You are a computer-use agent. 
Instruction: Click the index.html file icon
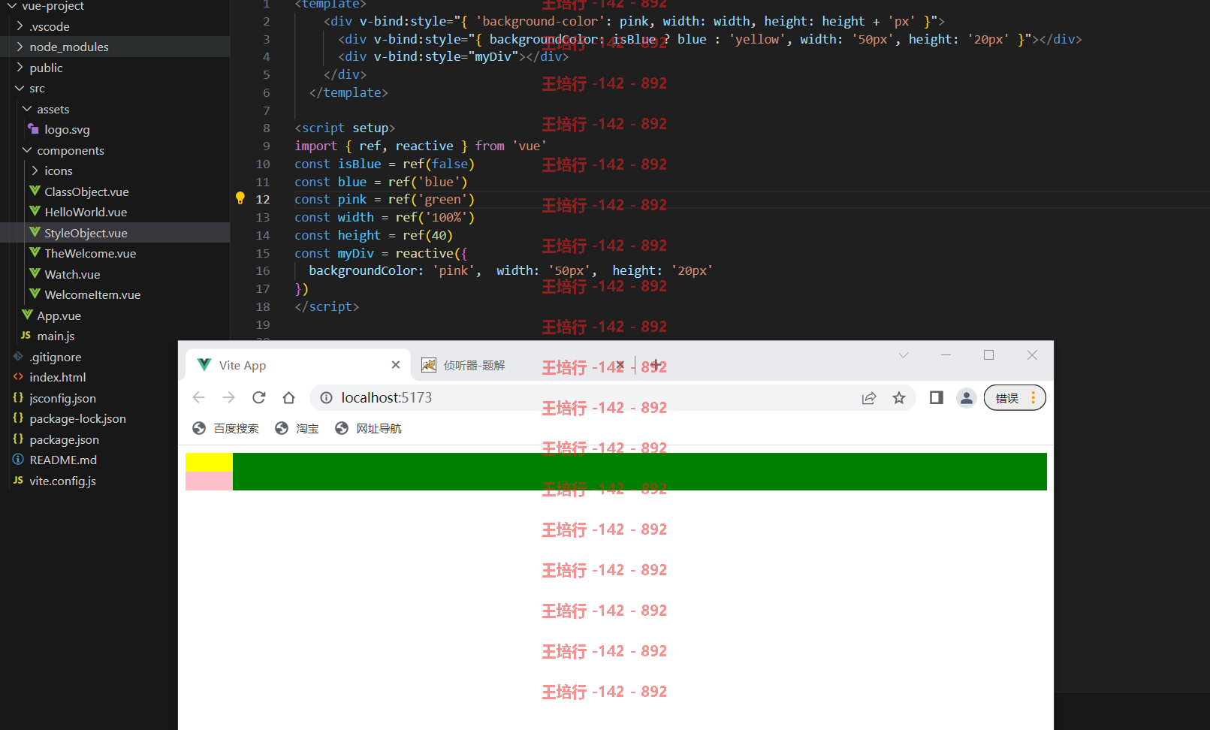[19, 377]
